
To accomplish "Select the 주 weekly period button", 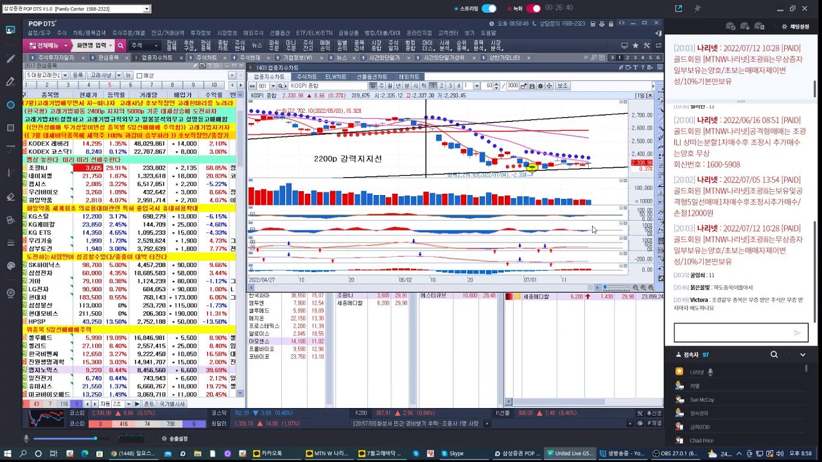I will [381, 86].
